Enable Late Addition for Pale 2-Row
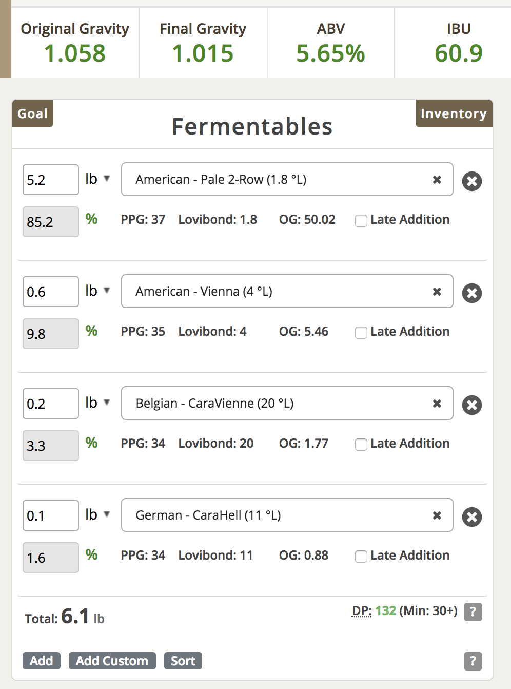Image resolution: width=511 pixels, height=689 pixels. pyautogui.click(x=361, y=221)
